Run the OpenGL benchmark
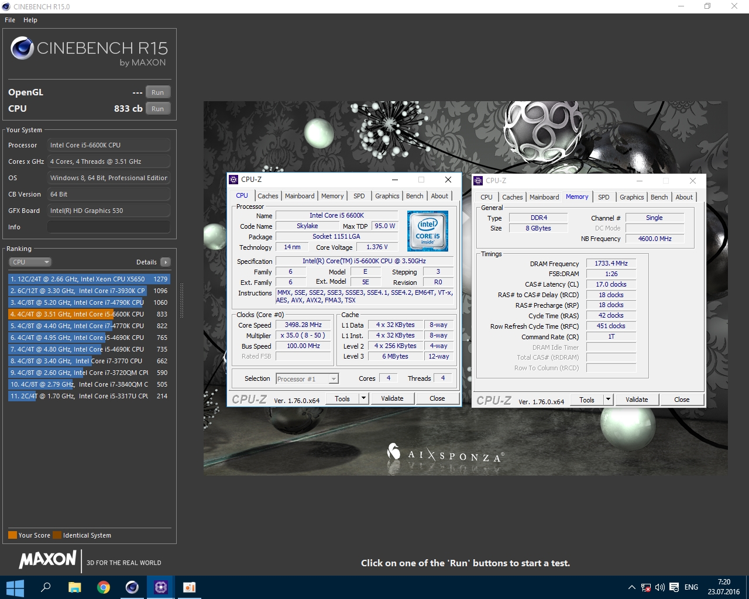Screen dimensions: 749x599 (158, 92)
